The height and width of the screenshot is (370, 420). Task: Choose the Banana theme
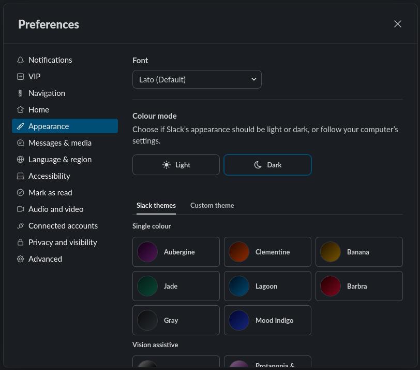(359, 252)
